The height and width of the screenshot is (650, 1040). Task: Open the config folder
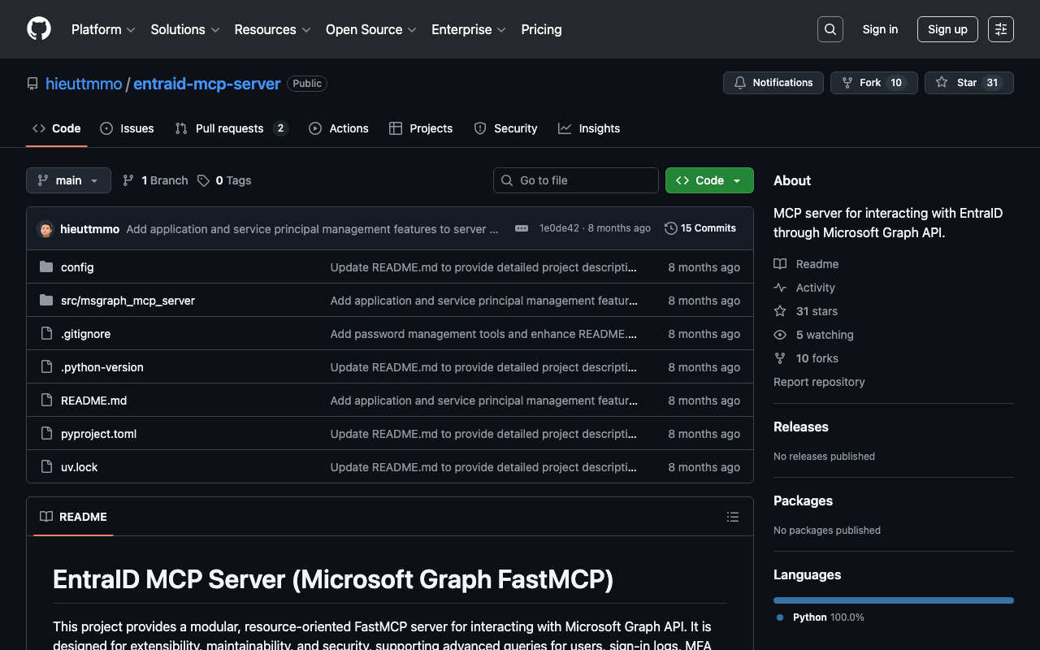click(77, 267)
